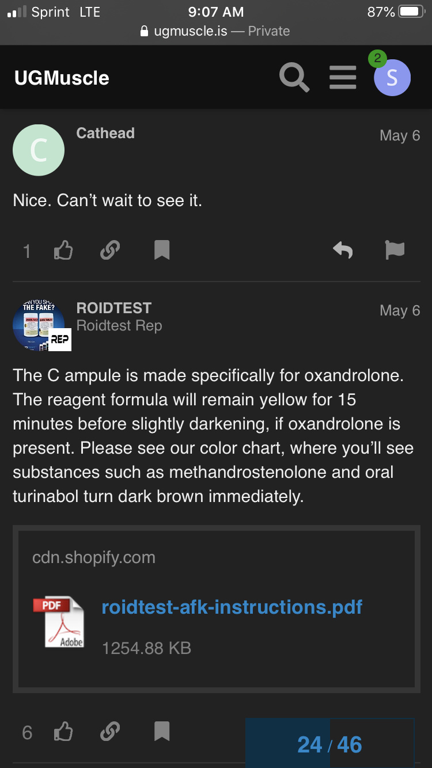The image size is (432, 768).
Task: Open roidtest-afk-instructions.pdf link
Action: tap(232, 607)
